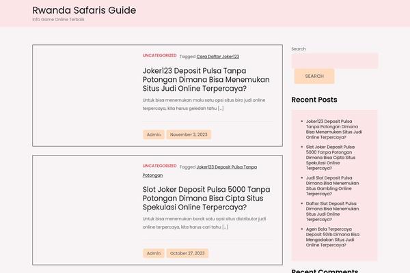Click the Search label above the search field

tap(299, 49)
